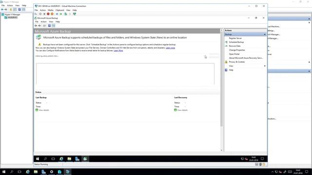Open Privacy & Cookies in Actions pane

pos(237,62)
